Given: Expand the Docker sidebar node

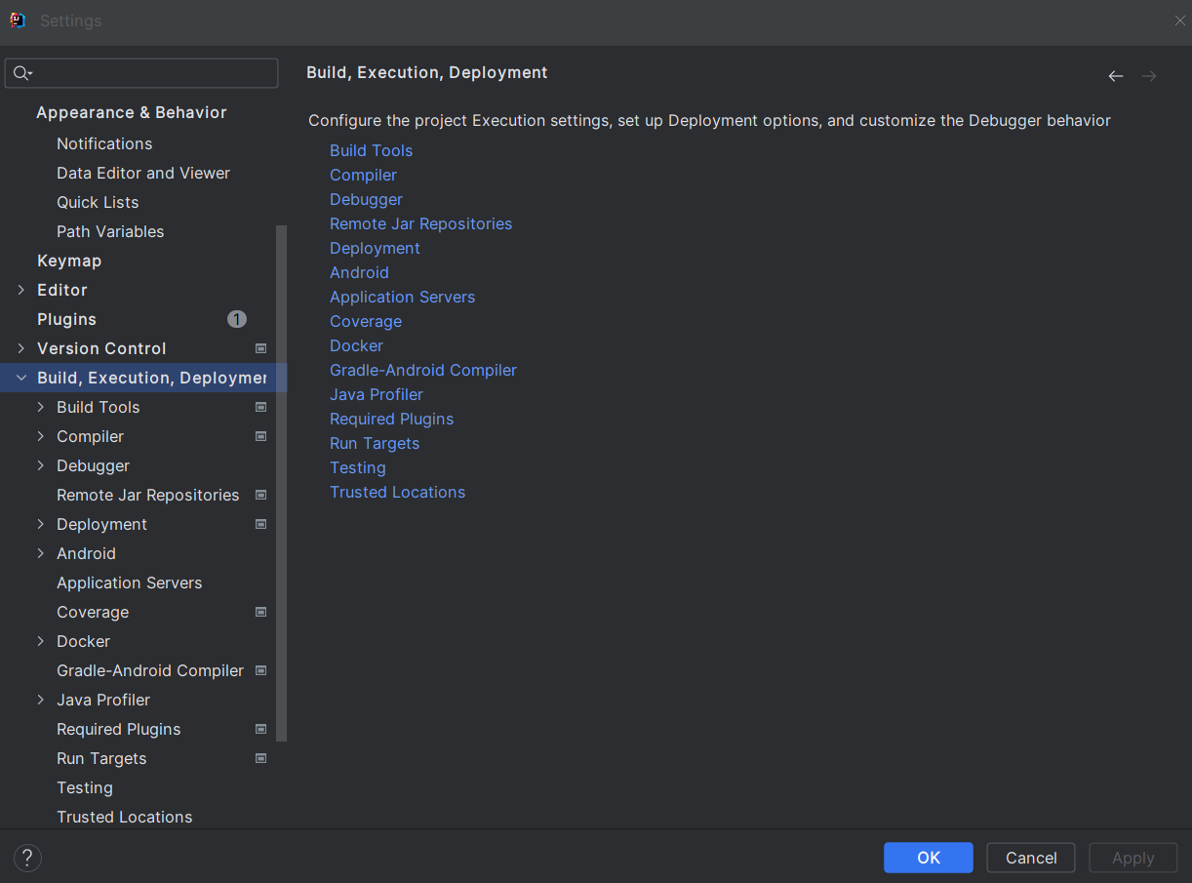Looking at the screenshot, I should (41, 641).
